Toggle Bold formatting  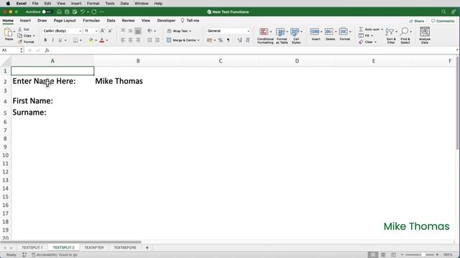[x=45, y=40]
